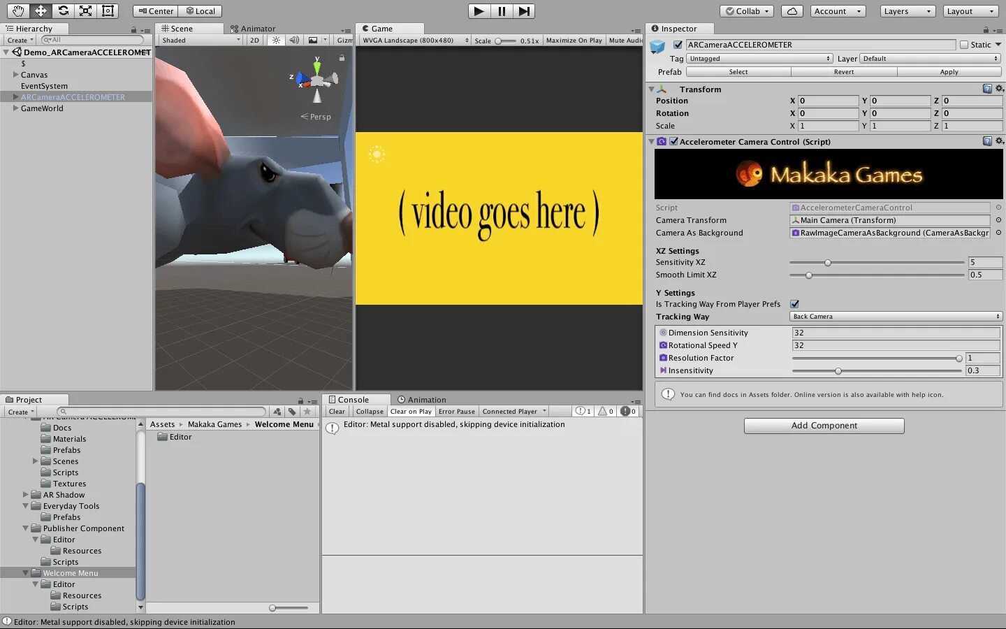Adjust the Sensitivity XZ slider
1006x629 pixels.
tap(877, 263)
